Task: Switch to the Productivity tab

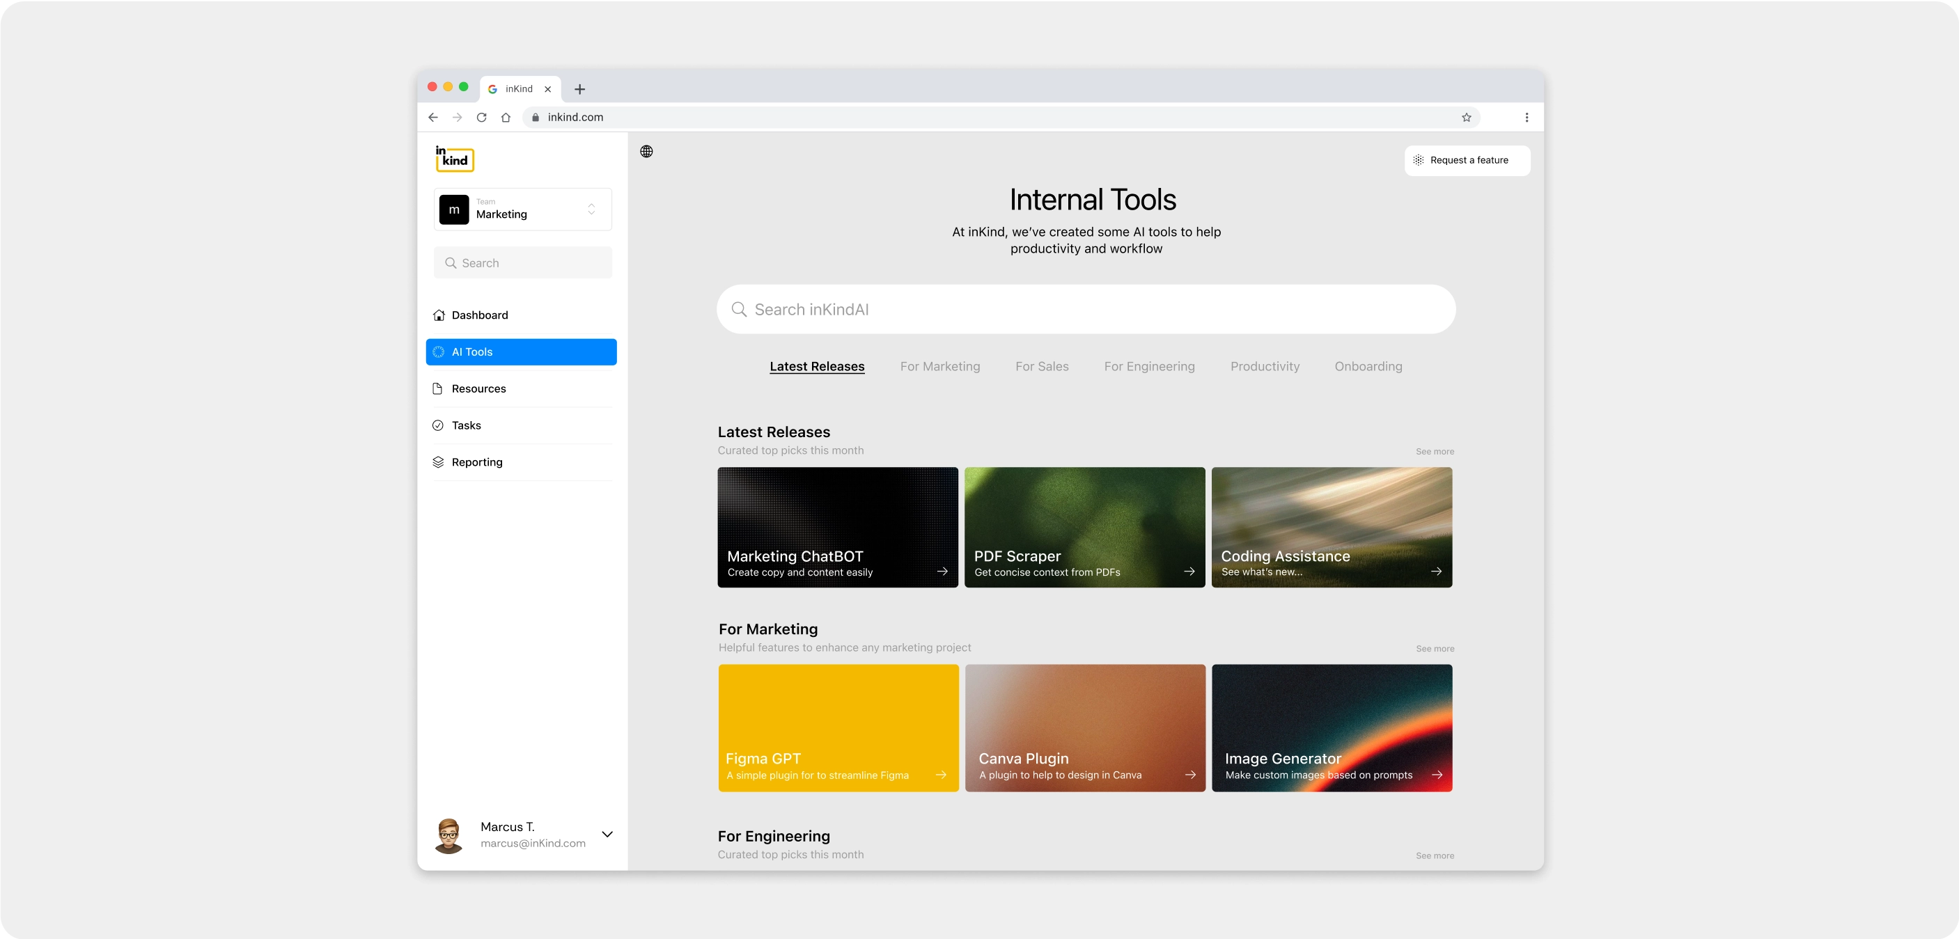Action: coord(1265,366)
